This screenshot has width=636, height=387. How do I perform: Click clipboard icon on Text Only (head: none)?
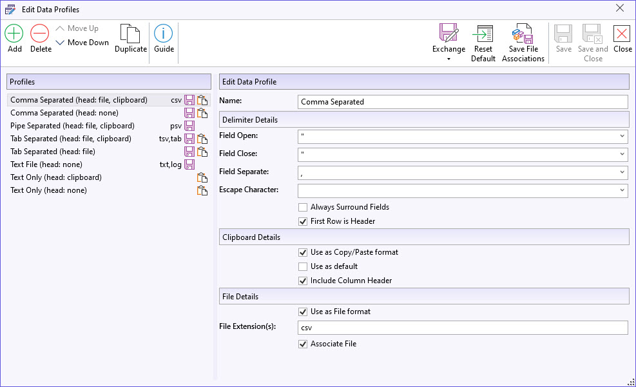202,190
